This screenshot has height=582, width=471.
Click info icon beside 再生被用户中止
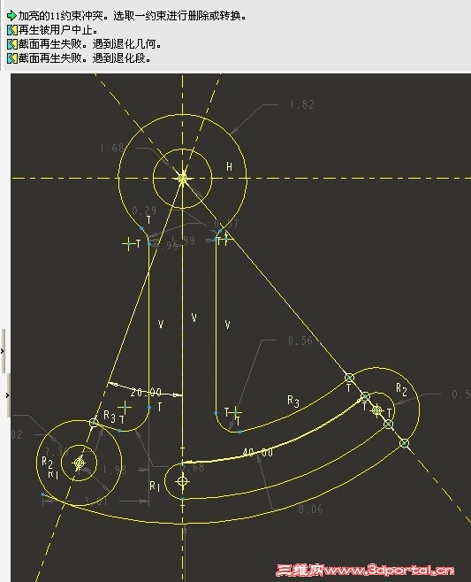(x=11, y=30)
